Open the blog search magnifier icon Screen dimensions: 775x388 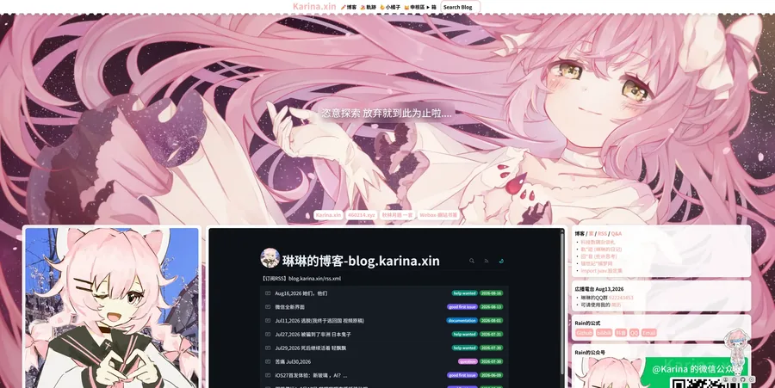click(472, 261)
